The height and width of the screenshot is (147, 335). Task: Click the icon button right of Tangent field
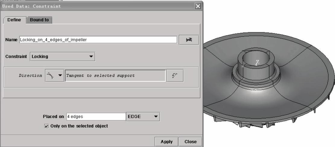(x=175, y=76)
